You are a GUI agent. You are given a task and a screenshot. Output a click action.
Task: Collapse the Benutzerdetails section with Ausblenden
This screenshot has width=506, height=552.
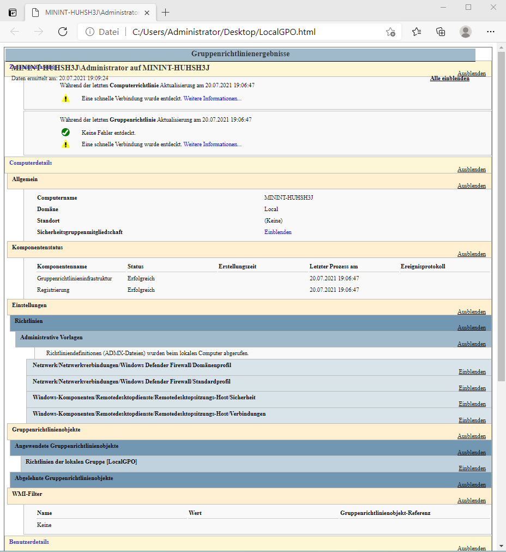pos(472,548)
